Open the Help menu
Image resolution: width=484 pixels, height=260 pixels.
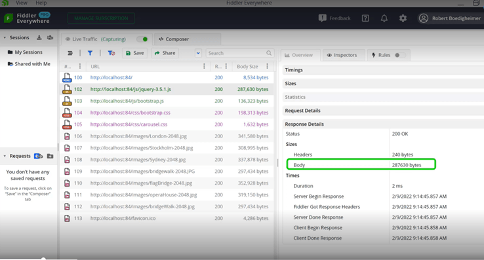click(x=41, y=3)
